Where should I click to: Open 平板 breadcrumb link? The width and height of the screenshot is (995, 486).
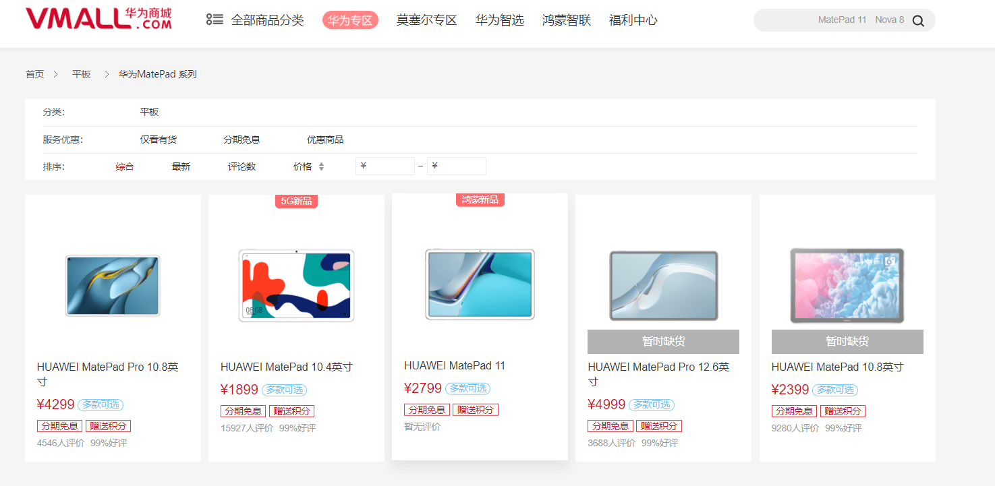coord(82,74)
